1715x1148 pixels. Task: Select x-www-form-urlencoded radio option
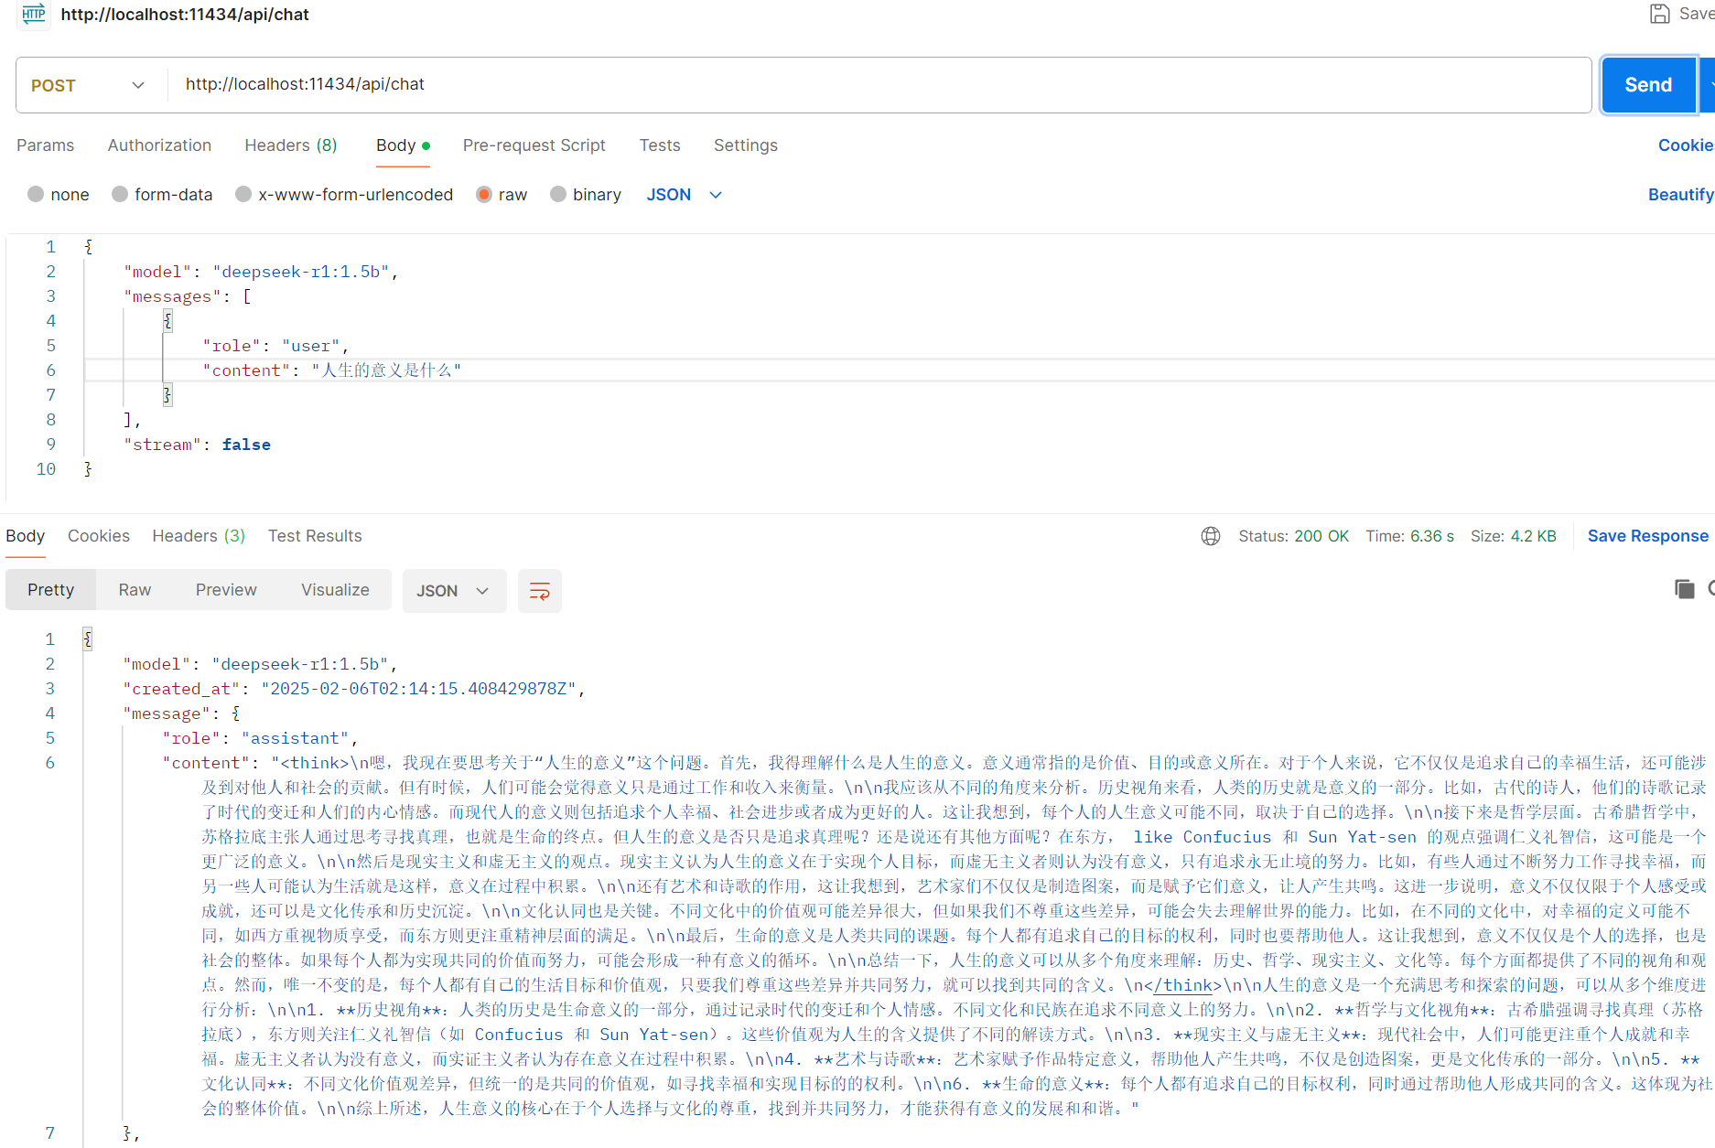point(243,194)
